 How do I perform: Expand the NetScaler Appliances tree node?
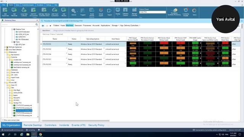click(5, 47)
